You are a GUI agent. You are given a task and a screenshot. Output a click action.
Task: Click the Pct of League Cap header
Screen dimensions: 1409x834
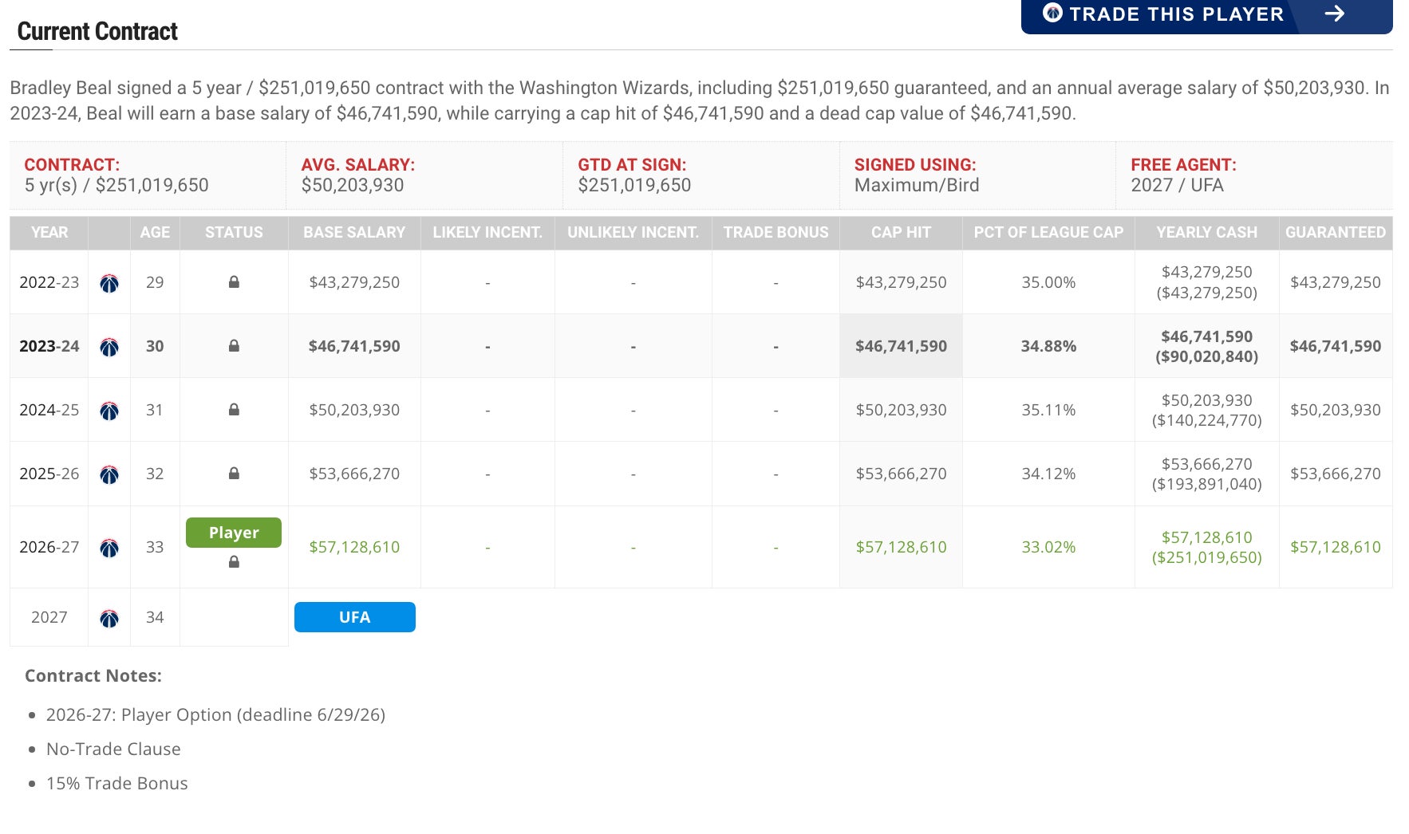[1048, 232]
